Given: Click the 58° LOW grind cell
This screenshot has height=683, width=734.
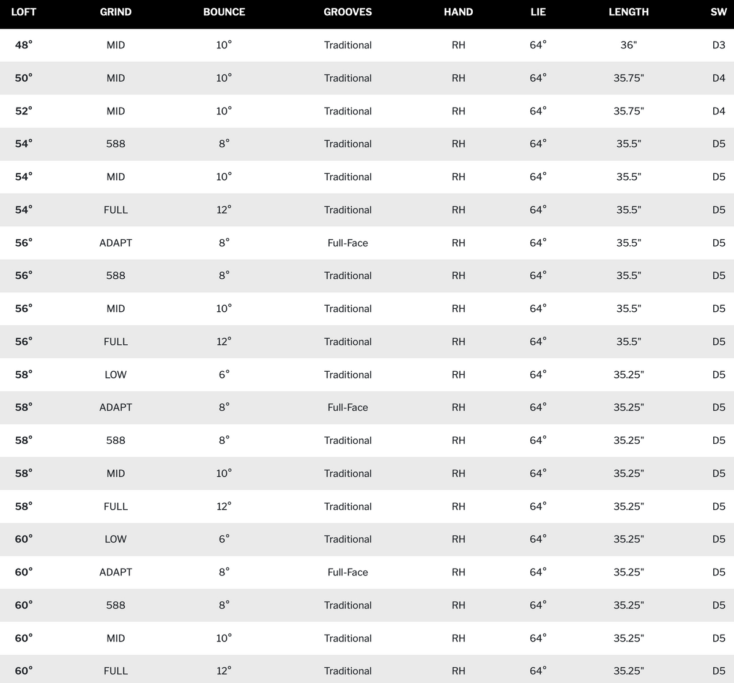Looking at the screenshot, I should (116, 375).
